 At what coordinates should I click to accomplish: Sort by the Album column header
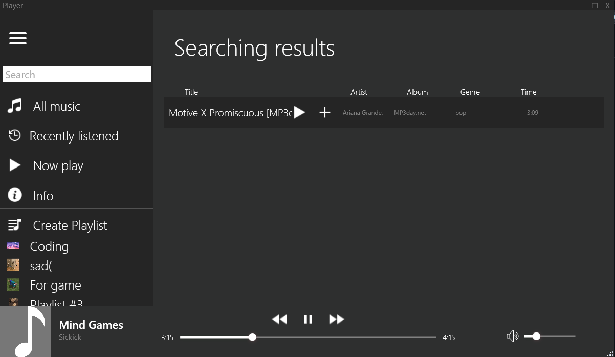tap(417, 92)
